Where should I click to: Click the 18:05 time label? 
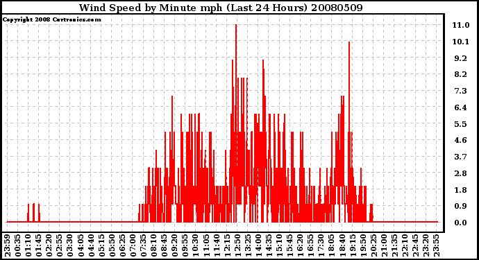[x=331, y=245]
